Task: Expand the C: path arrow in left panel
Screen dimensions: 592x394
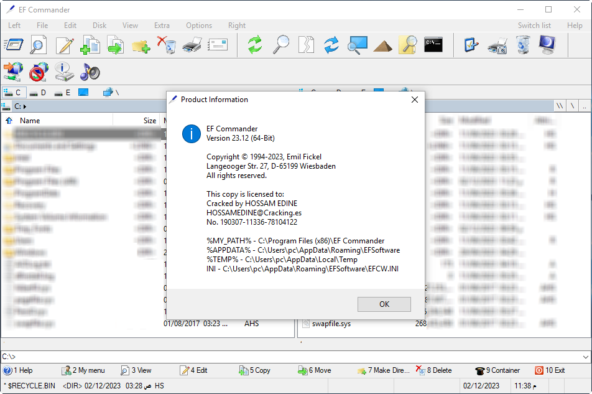Action: (25, 107)
